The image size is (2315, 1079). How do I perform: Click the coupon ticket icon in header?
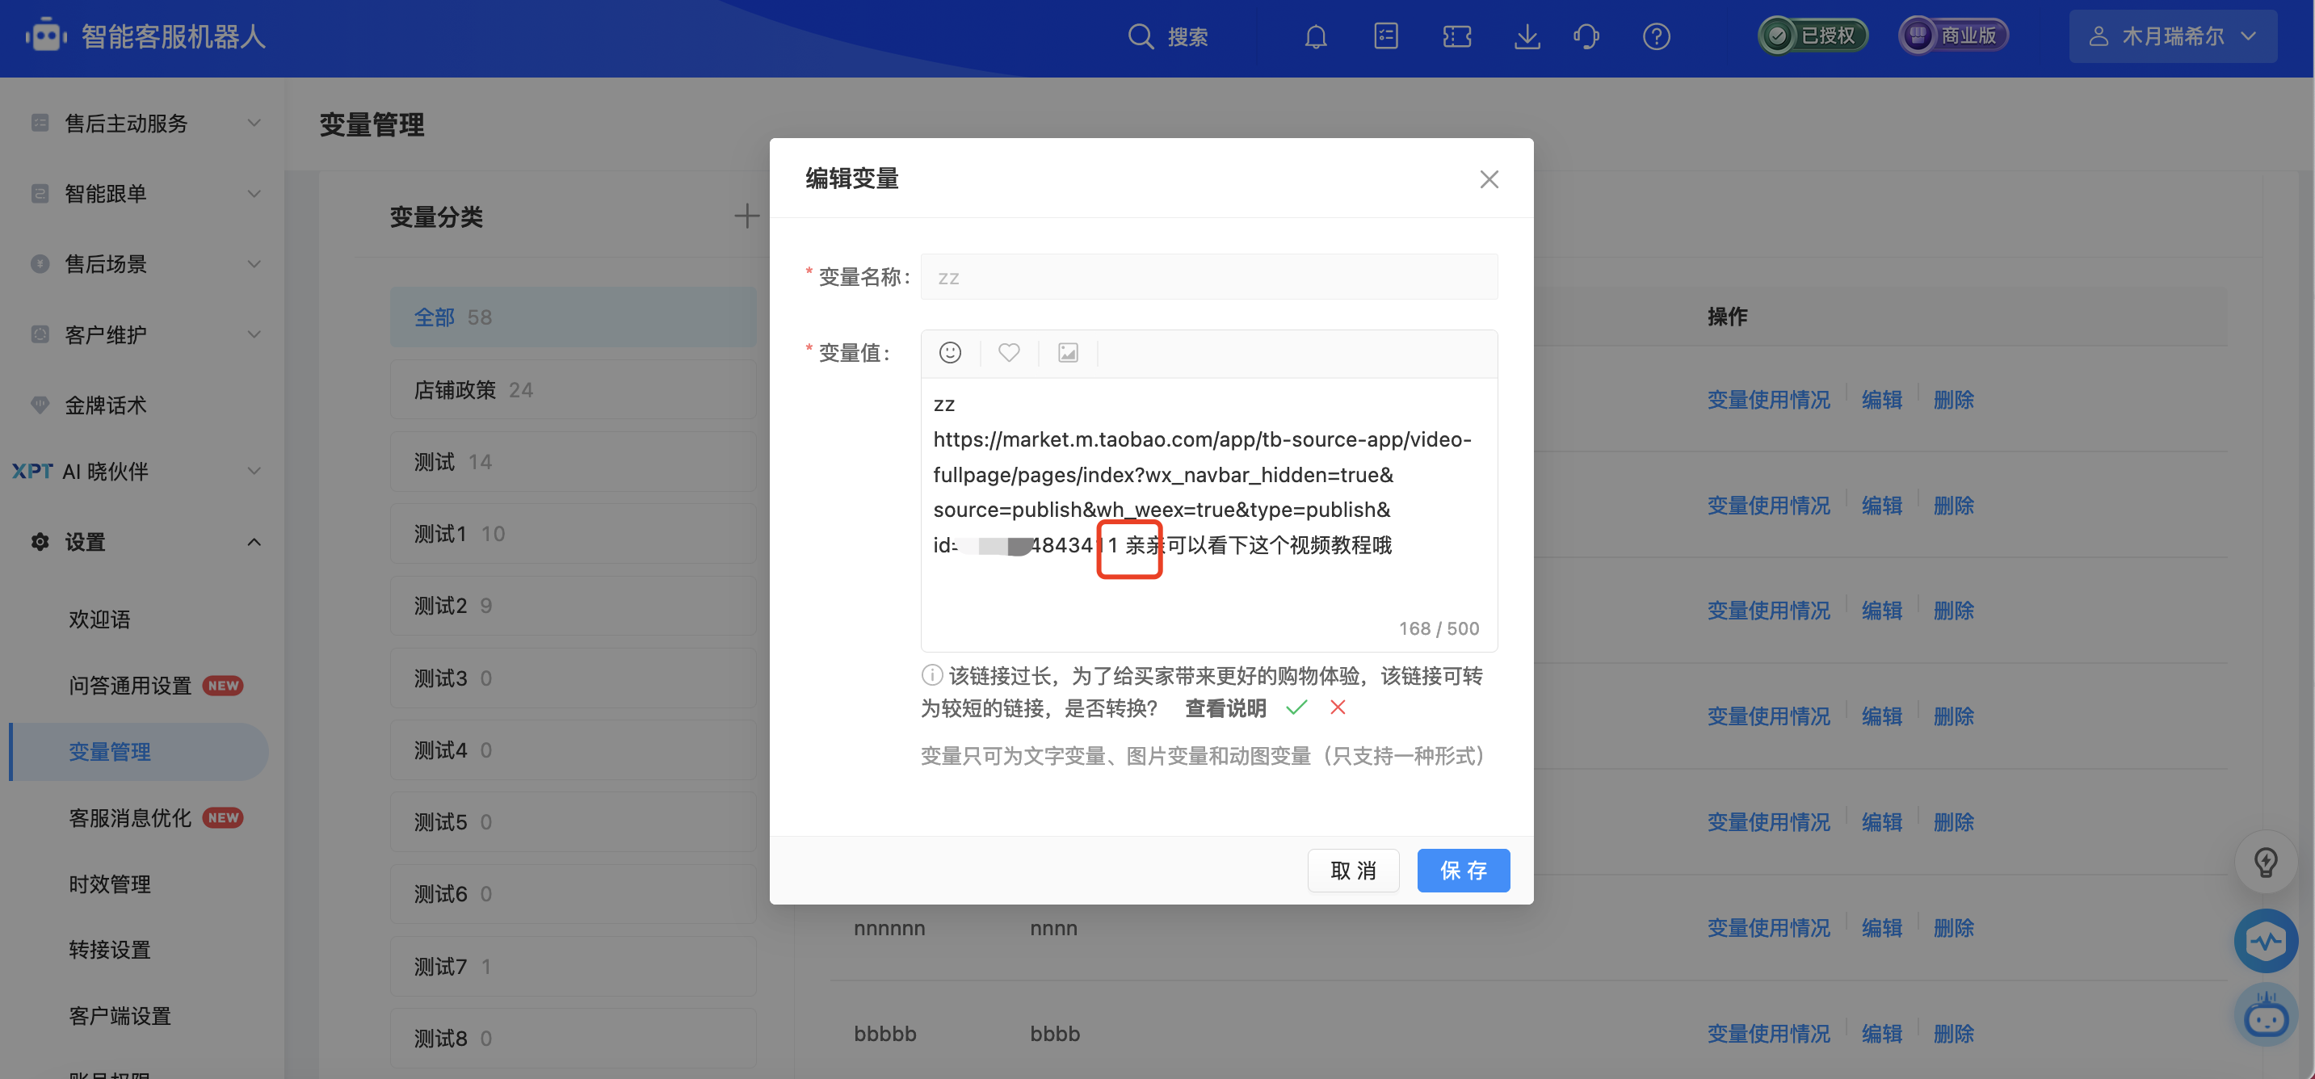point(1456,37)
